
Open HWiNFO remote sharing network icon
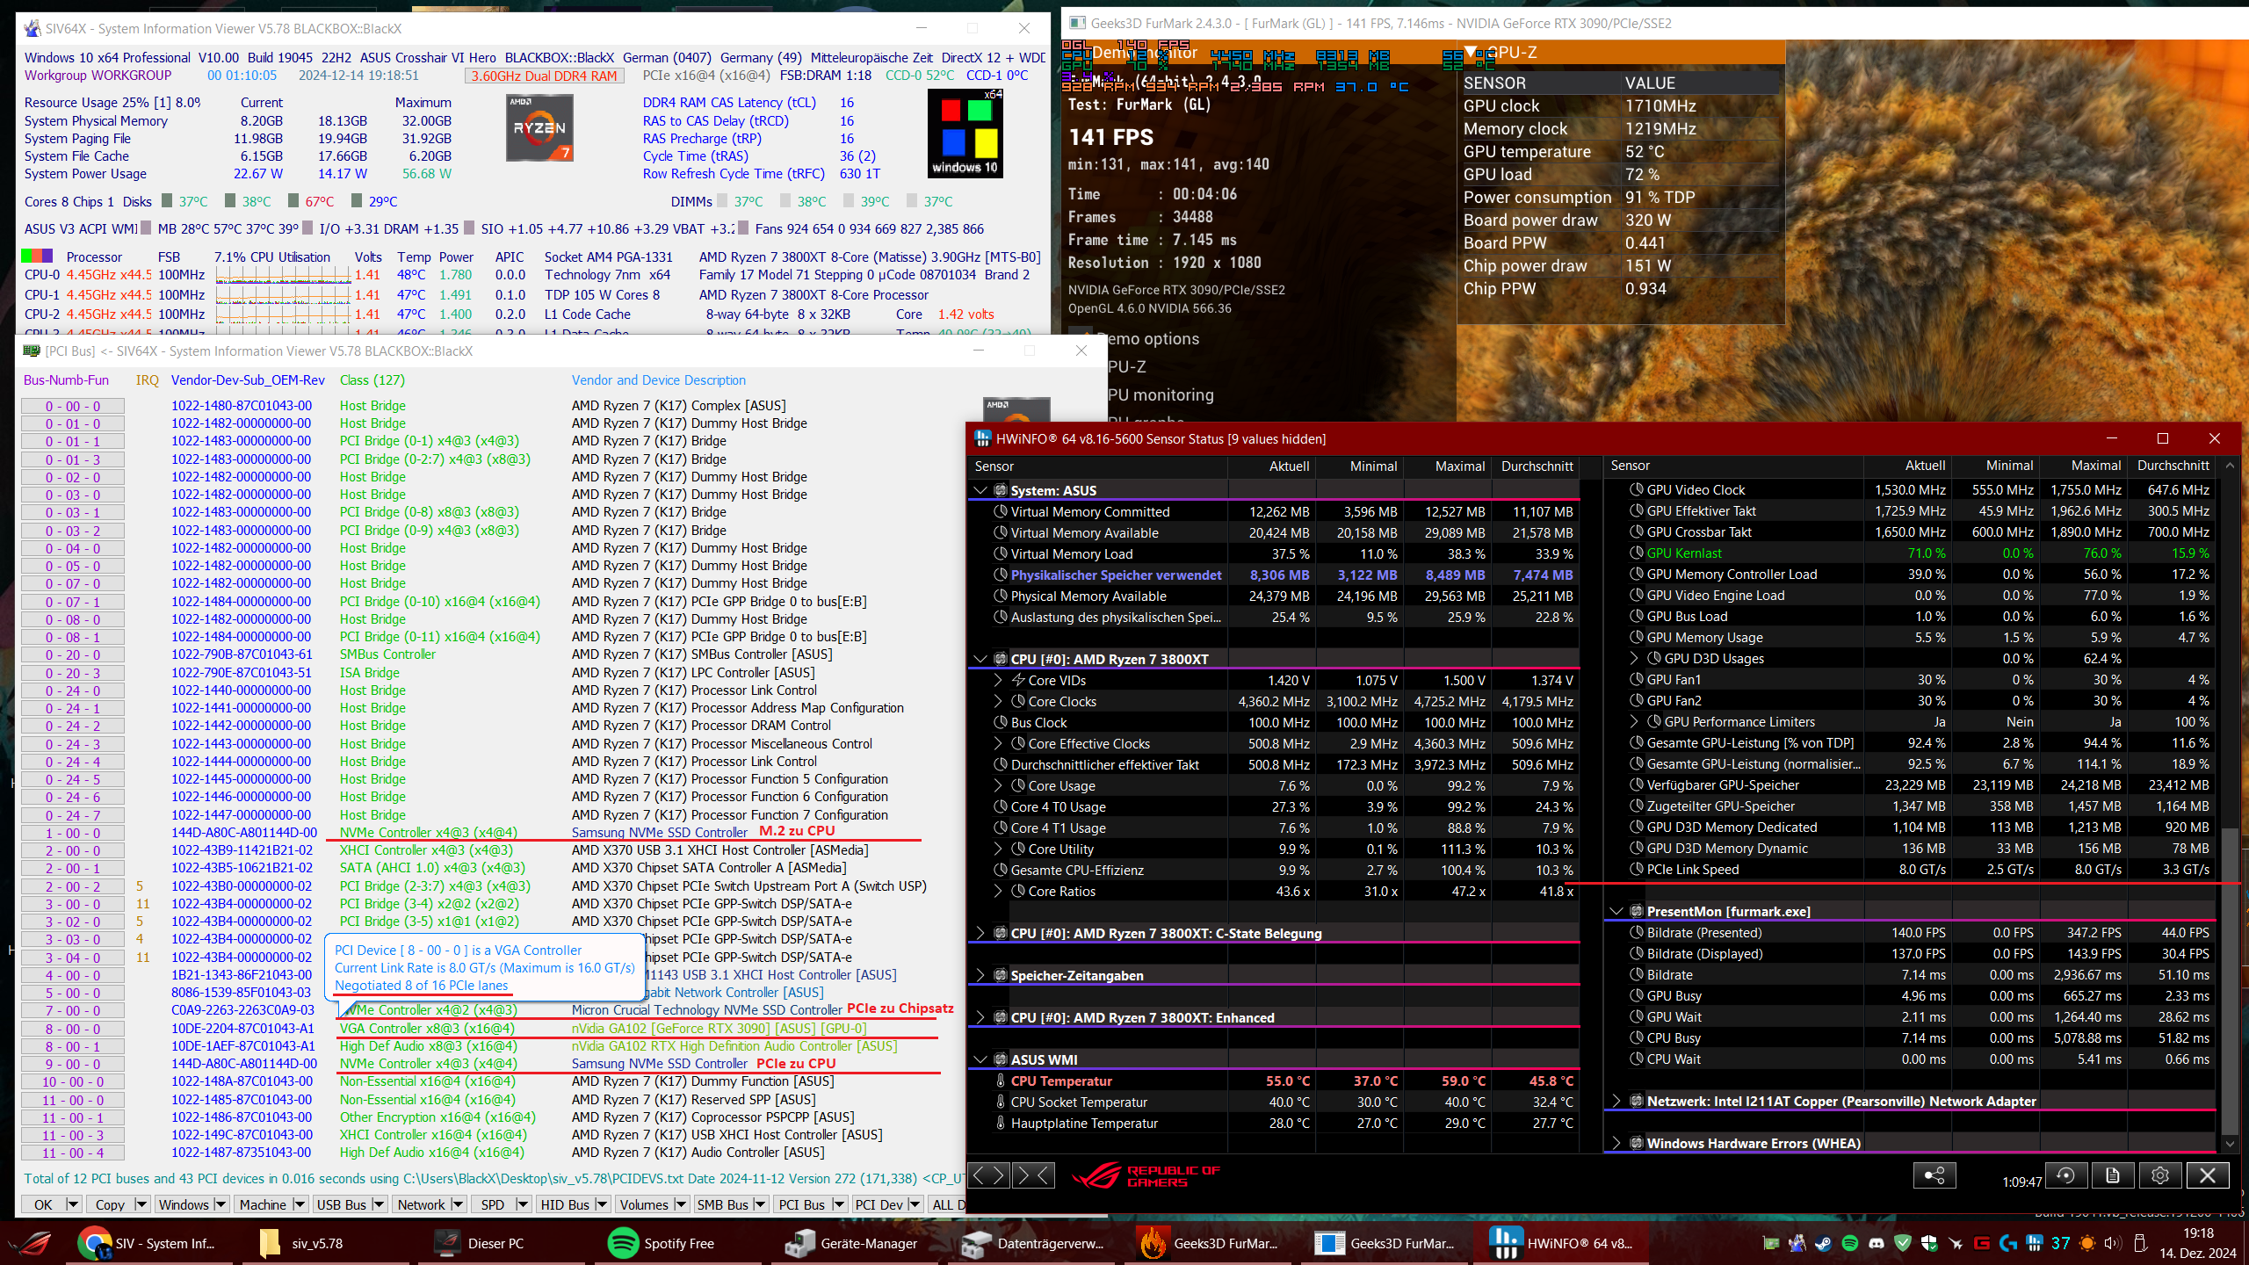coord(1934,1175)
